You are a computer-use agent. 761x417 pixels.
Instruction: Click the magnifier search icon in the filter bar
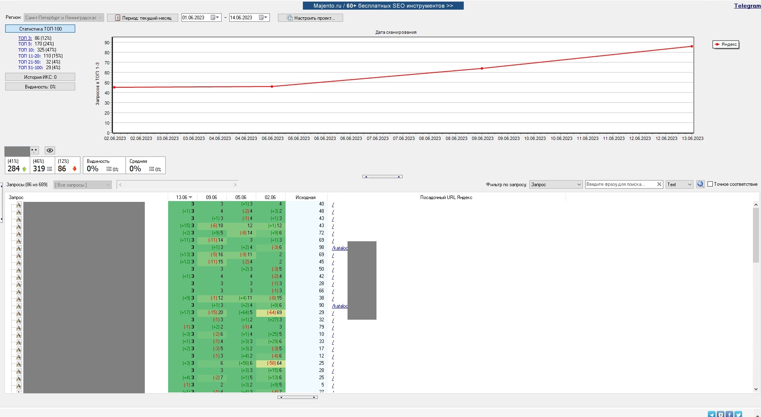coord(700,184)
